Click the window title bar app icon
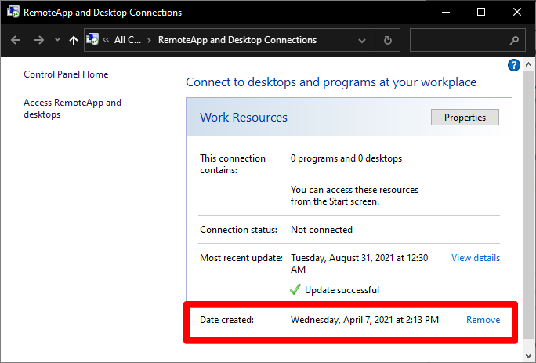This screenshot has height=363, width=536. (x=13, y=12)
